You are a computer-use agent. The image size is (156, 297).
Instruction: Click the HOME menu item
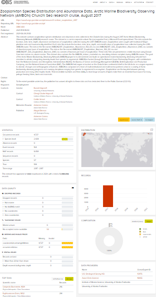tap(95, 2)
